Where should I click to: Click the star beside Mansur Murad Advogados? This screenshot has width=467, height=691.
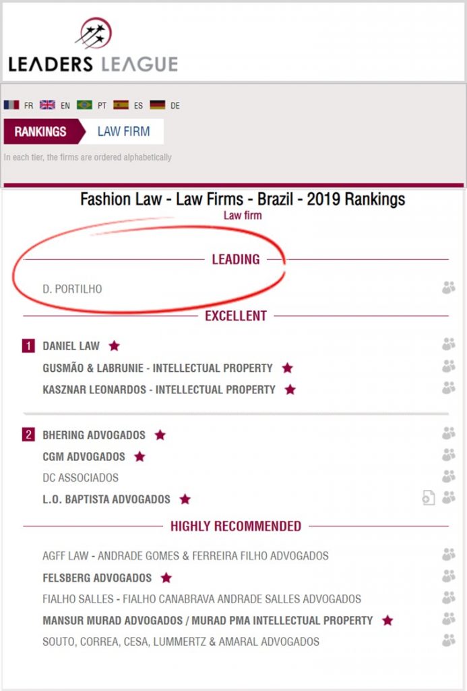pos(387,621)
